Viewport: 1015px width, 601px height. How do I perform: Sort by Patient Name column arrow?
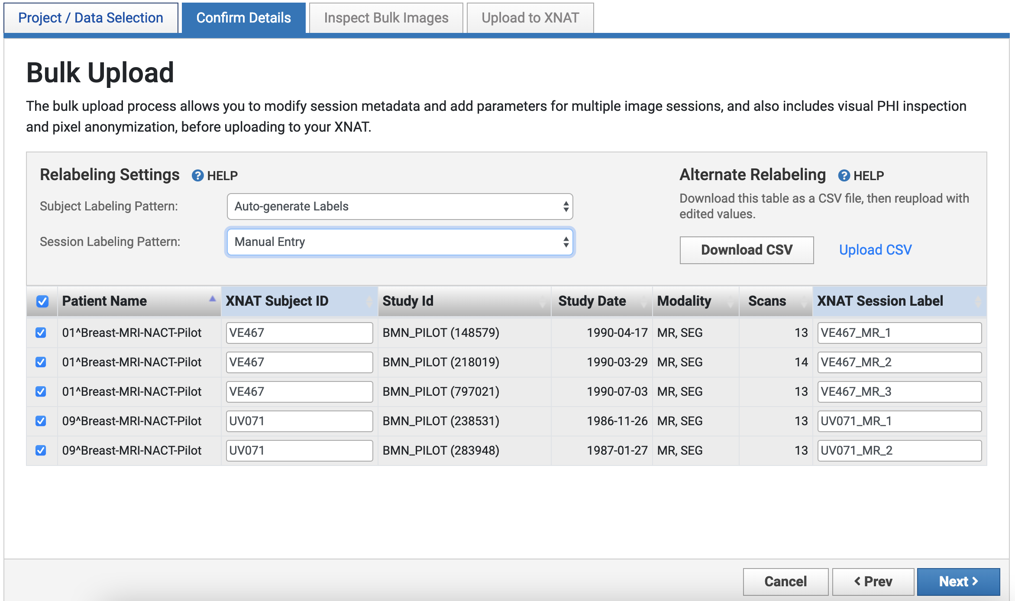(x=212, y=299)
